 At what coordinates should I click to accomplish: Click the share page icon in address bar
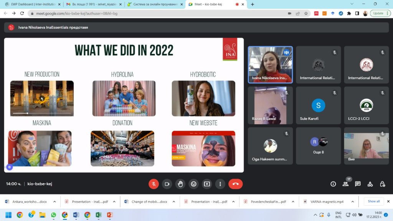tap(298, 13)
